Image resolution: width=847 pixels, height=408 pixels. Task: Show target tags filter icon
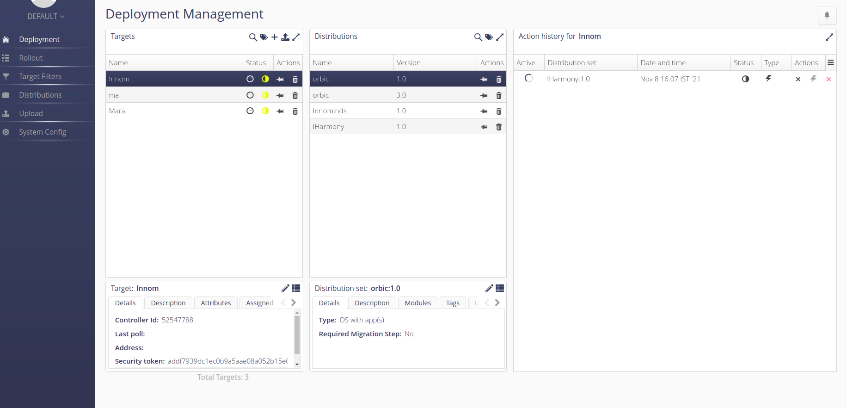[x=264, y=37]
